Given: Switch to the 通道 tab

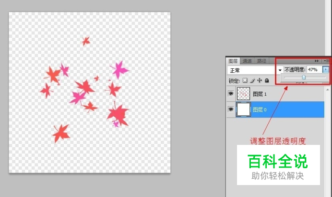Looking at the screenshot, I should (247, 61).
